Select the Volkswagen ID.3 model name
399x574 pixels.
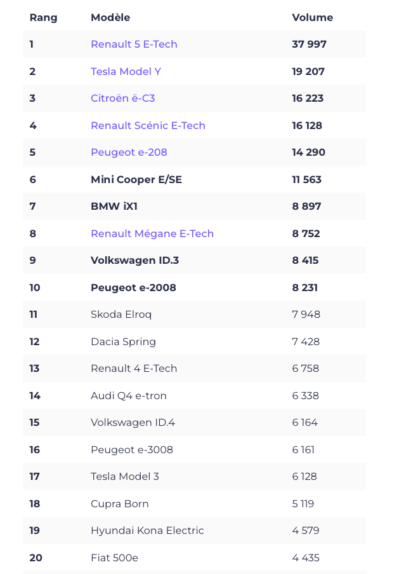[x=133, y=261]
